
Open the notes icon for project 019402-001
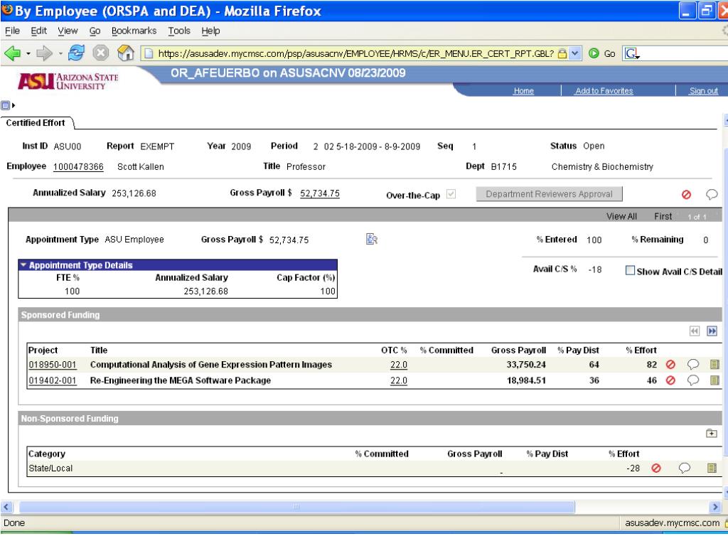point(714,380)
